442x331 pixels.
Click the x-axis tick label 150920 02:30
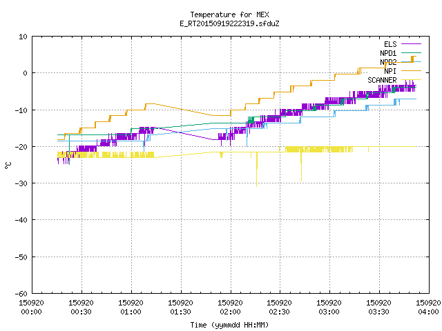tap(279, 307)
